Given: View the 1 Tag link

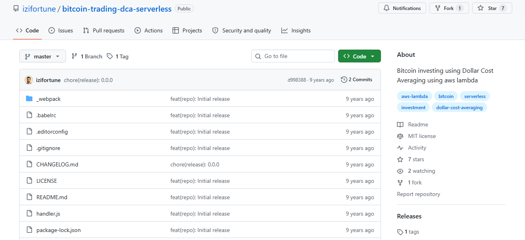Looking at the screenshot, I should click(x=118, y=56).
